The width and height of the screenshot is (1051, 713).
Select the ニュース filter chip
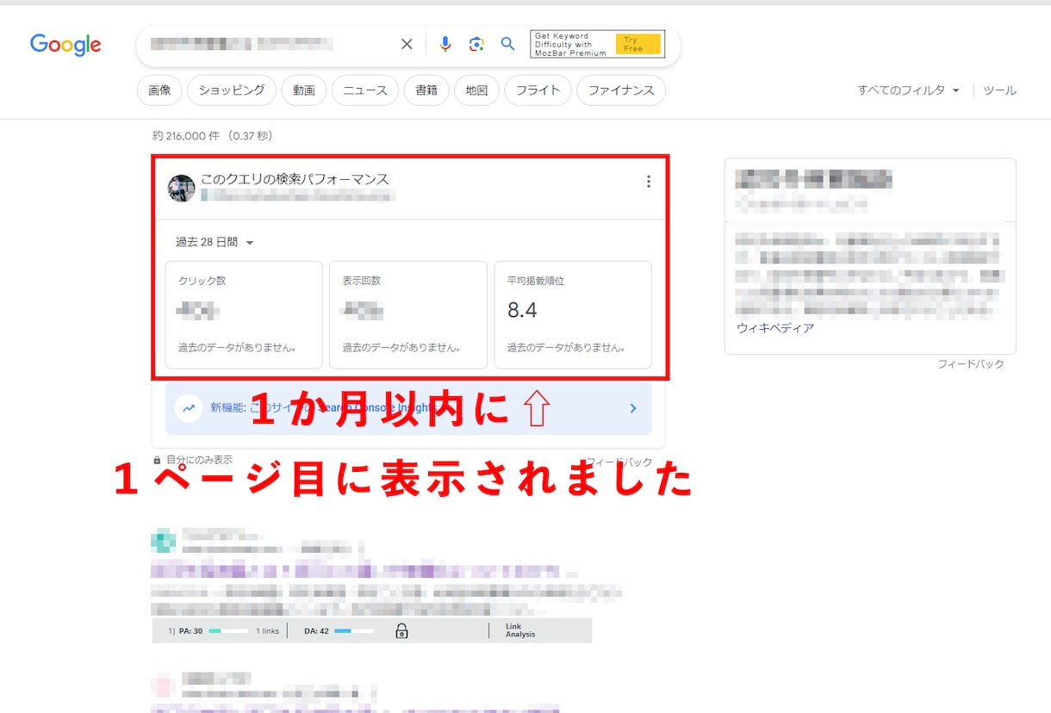point(365,90)
